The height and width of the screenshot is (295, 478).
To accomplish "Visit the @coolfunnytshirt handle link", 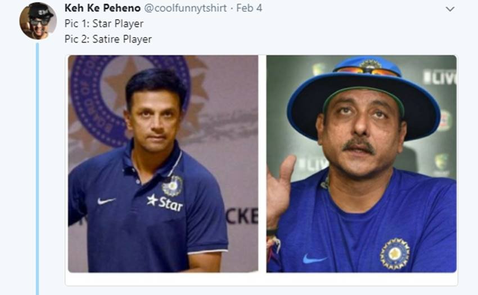I will pos(186,8).
